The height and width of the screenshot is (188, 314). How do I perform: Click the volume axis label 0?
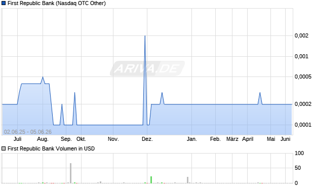pyautogui.click(x=296, y=183)
